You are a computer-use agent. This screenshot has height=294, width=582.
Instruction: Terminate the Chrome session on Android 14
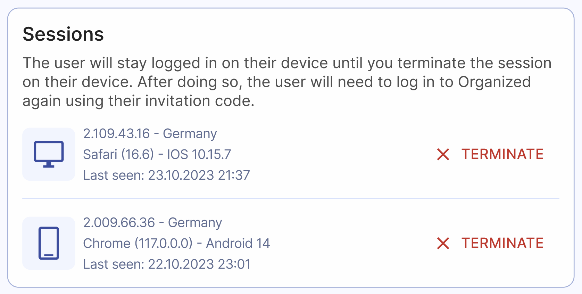pyautogui.click(x=502, y=243)
